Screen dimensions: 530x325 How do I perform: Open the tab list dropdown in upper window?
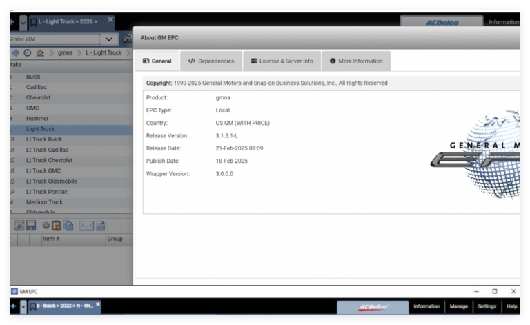pyautogui.click(x=23, y=23)
